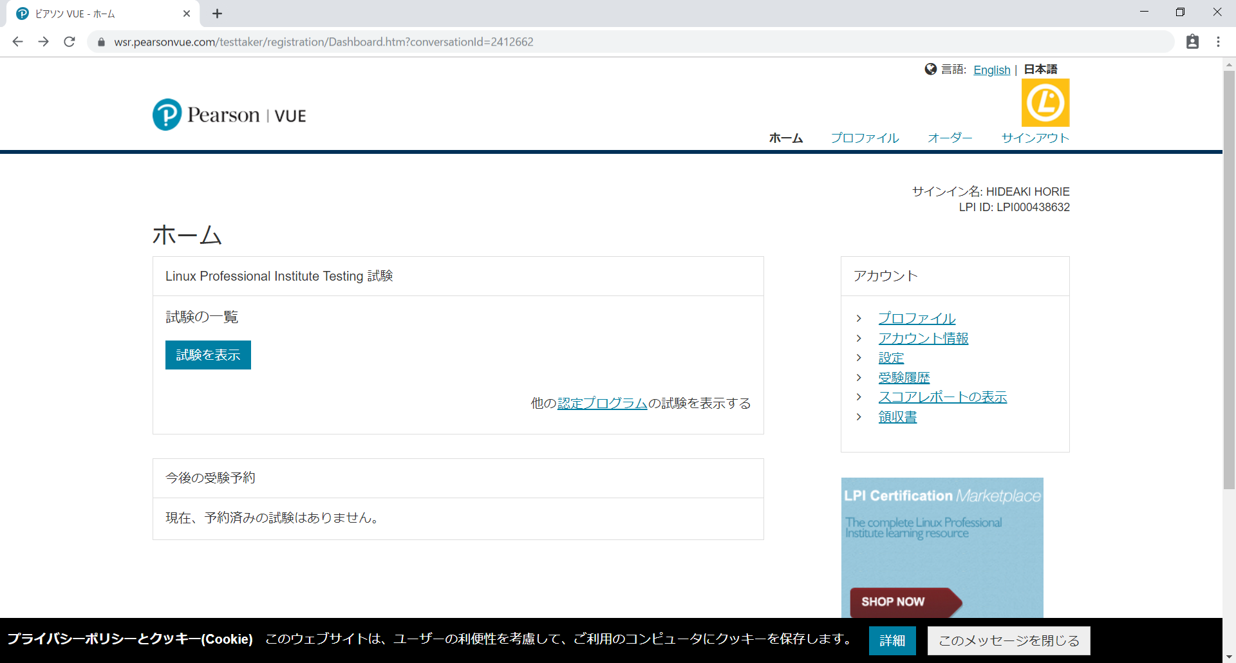Click 詳細 button in cookie banner
The image size is (1236, 663).
(892, 640)
